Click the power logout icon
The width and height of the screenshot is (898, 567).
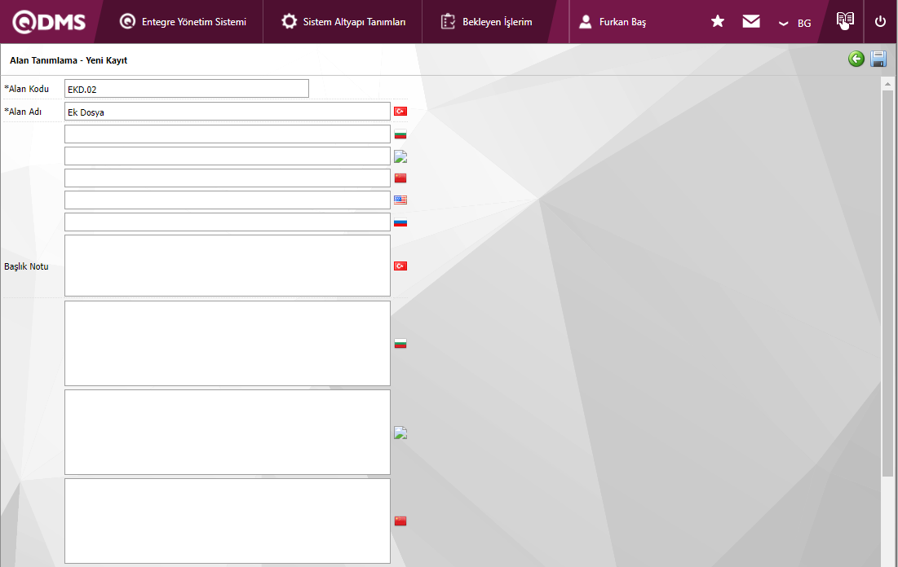click(x=880, y=22)
